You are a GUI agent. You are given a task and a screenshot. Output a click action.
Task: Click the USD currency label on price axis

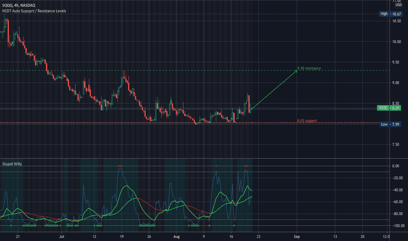click(x=398, y=5)
